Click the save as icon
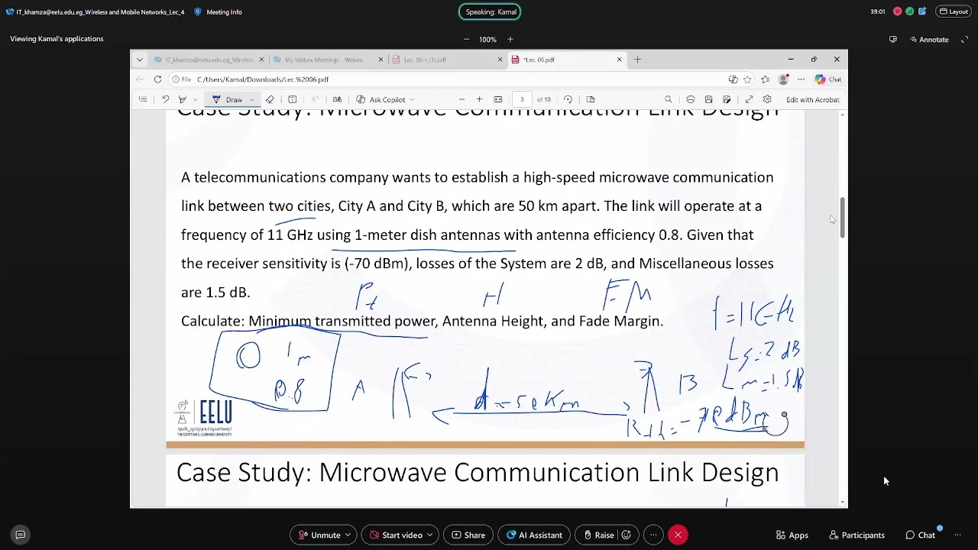978x550 pixels. 727,99
